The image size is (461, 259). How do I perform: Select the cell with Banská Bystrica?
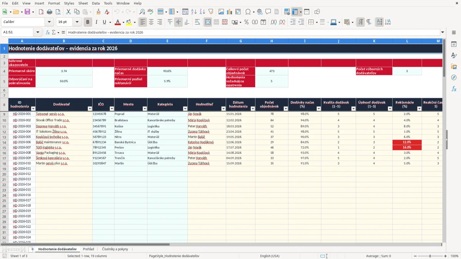(131, 142)
